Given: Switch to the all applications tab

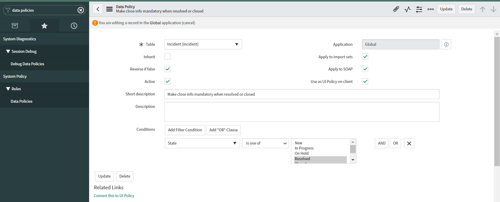Looking at the screenshot, I should (15, 25).
